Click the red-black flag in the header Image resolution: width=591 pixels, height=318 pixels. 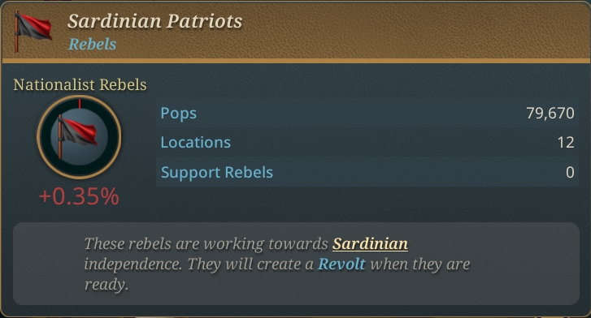pyautogui.click(x=33, y=31)
